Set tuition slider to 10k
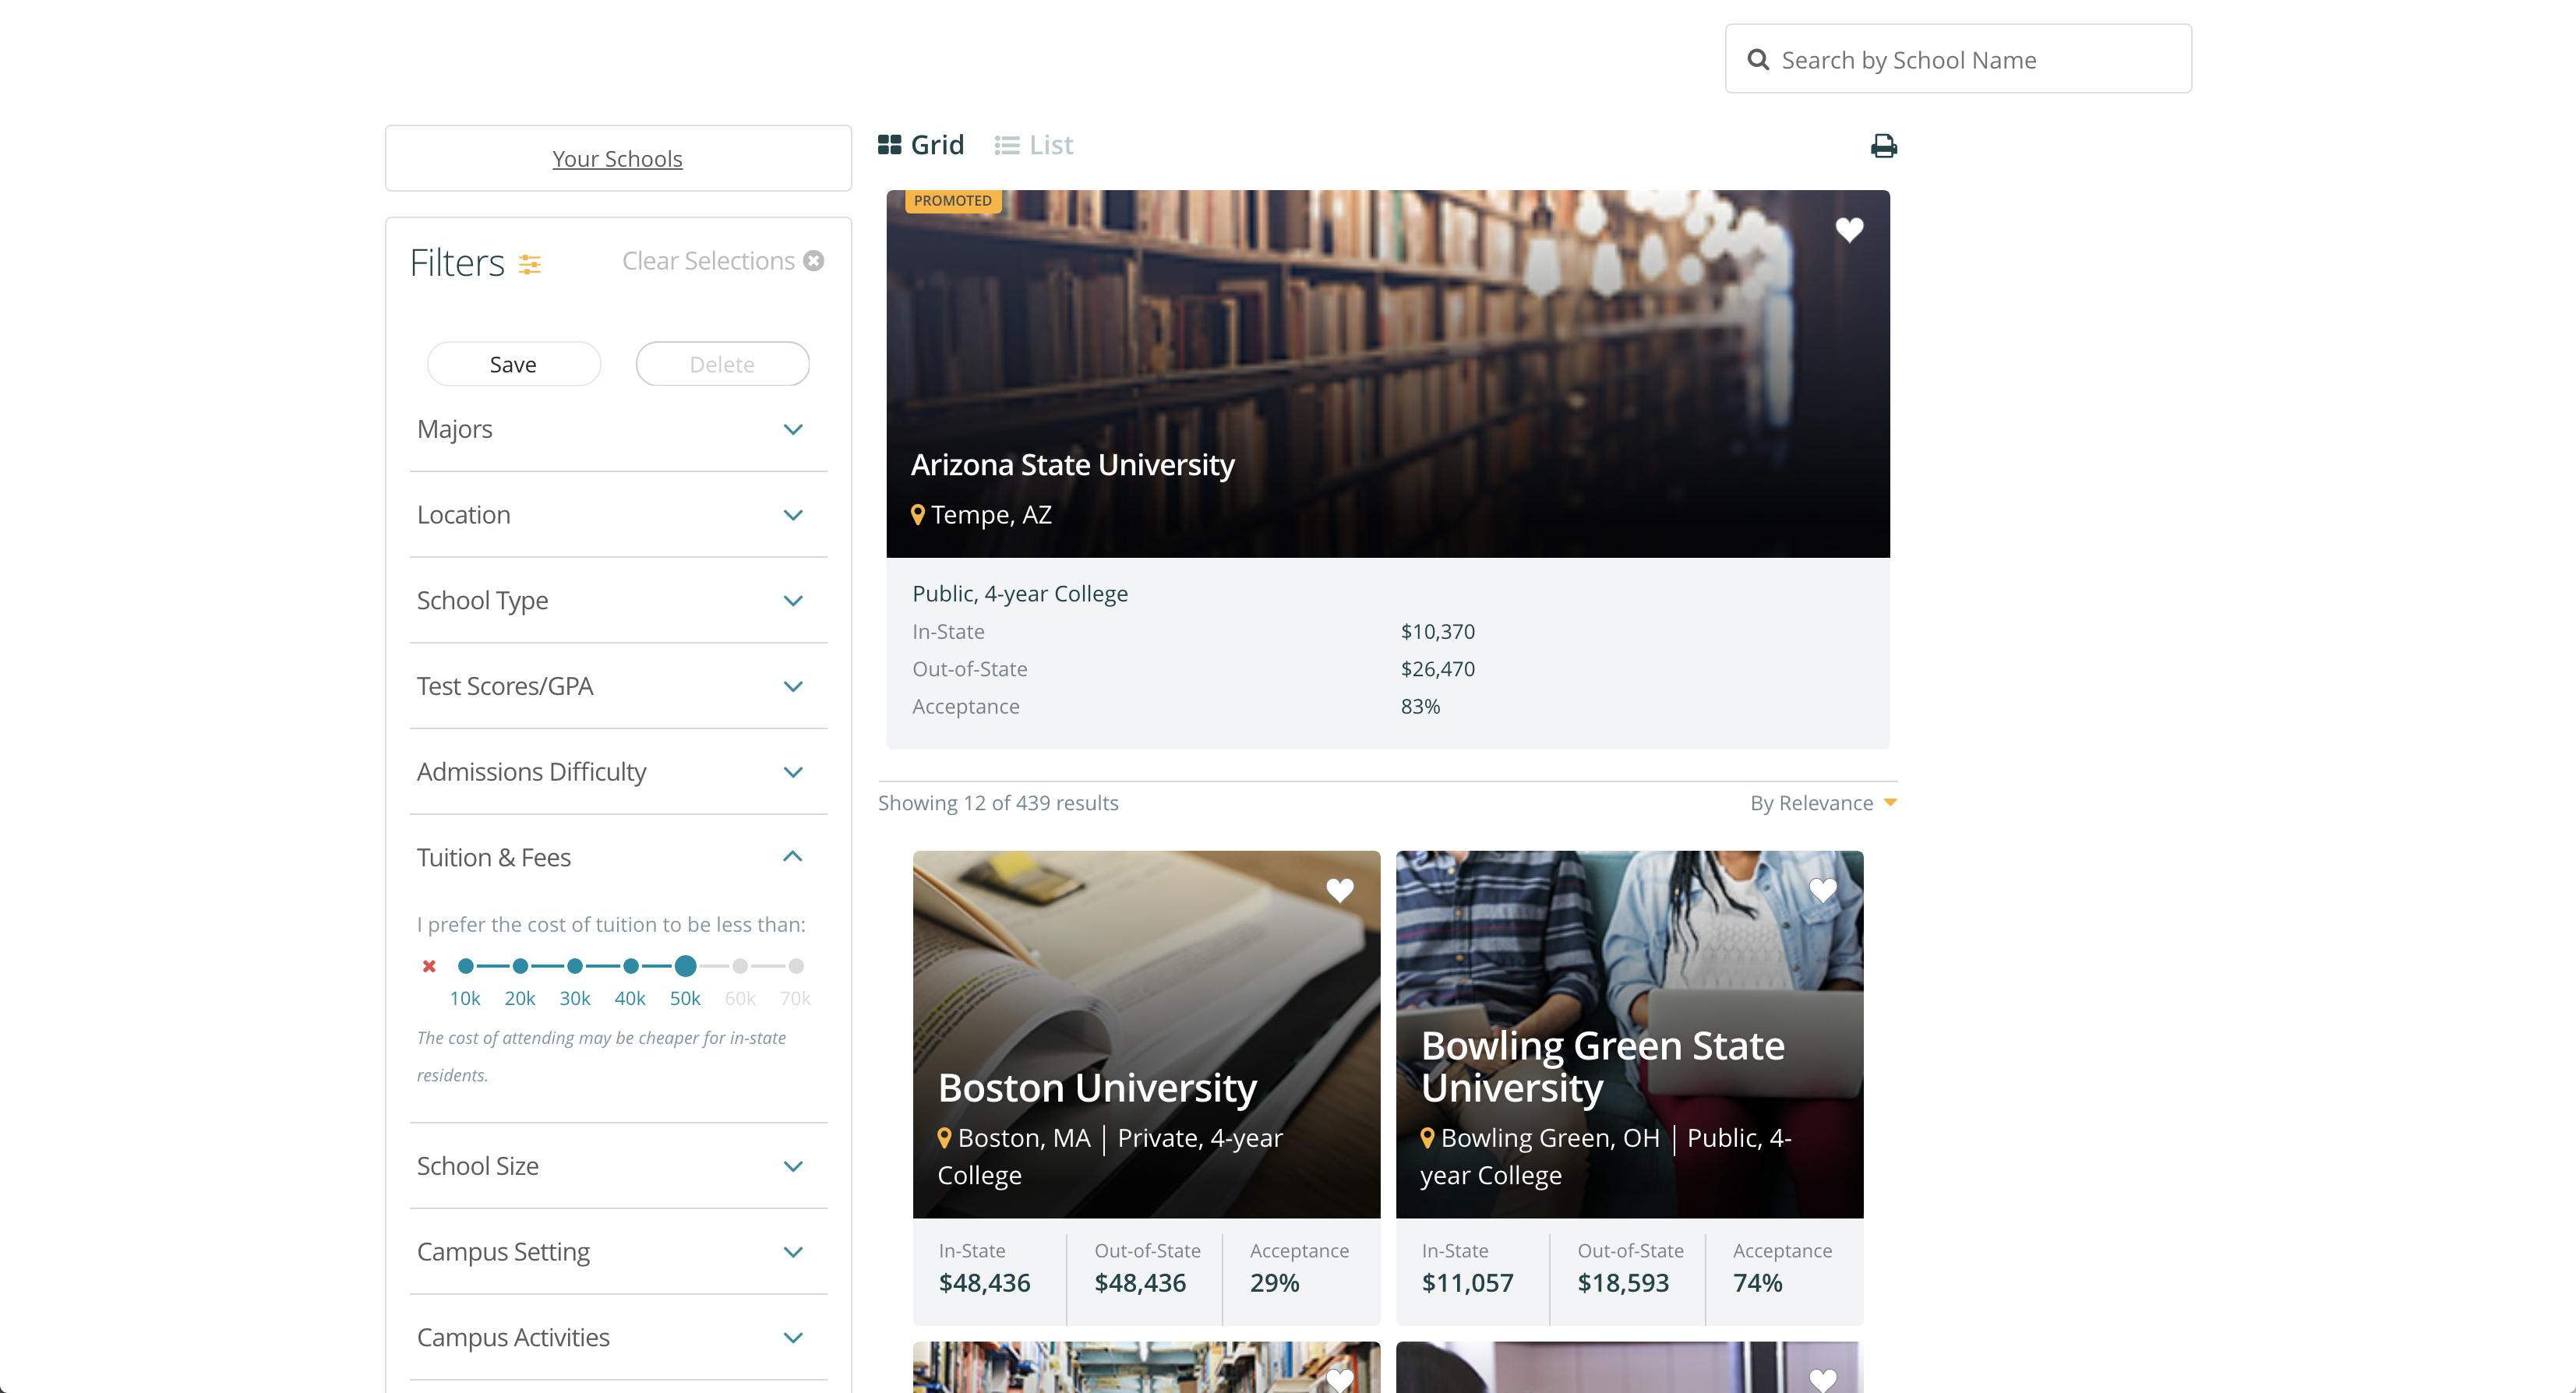Screen dimensions: 2576x1393 point(465,966)
